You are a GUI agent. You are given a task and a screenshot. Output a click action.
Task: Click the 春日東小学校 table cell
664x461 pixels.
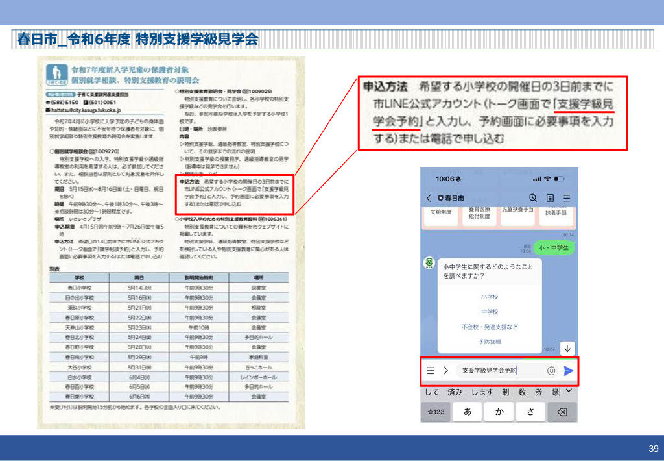[79, 397]
